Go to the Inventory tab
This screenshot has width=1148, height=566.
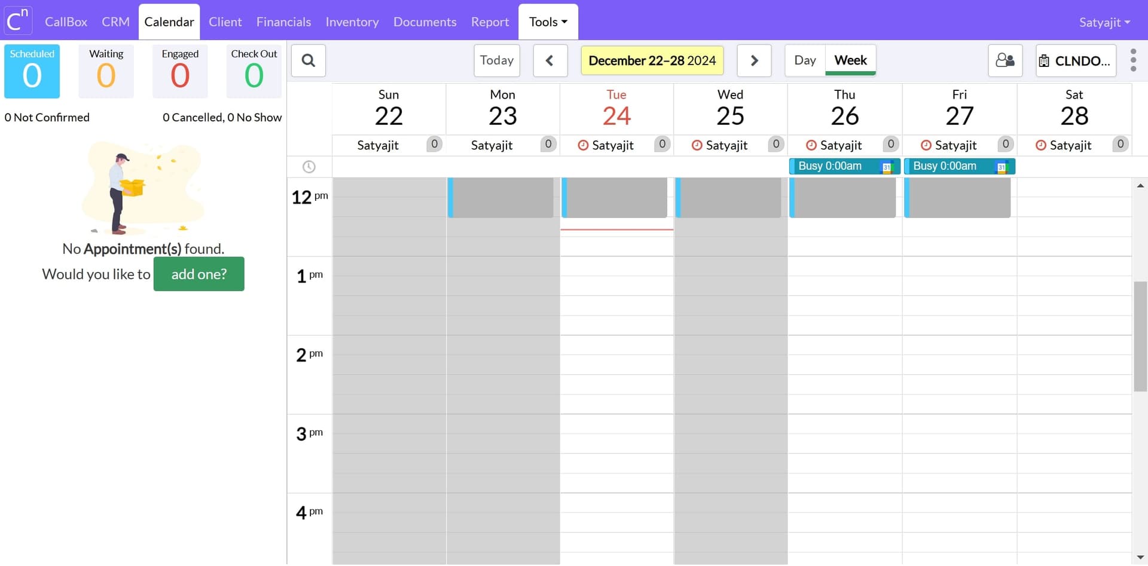tap(352, 22)
